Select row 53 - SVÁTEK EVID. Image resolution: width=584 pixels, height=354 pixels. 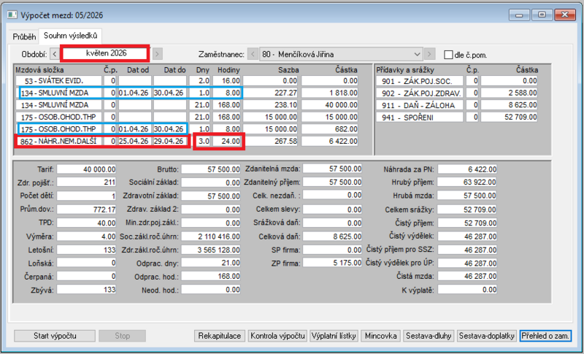(x=187, y=81)
